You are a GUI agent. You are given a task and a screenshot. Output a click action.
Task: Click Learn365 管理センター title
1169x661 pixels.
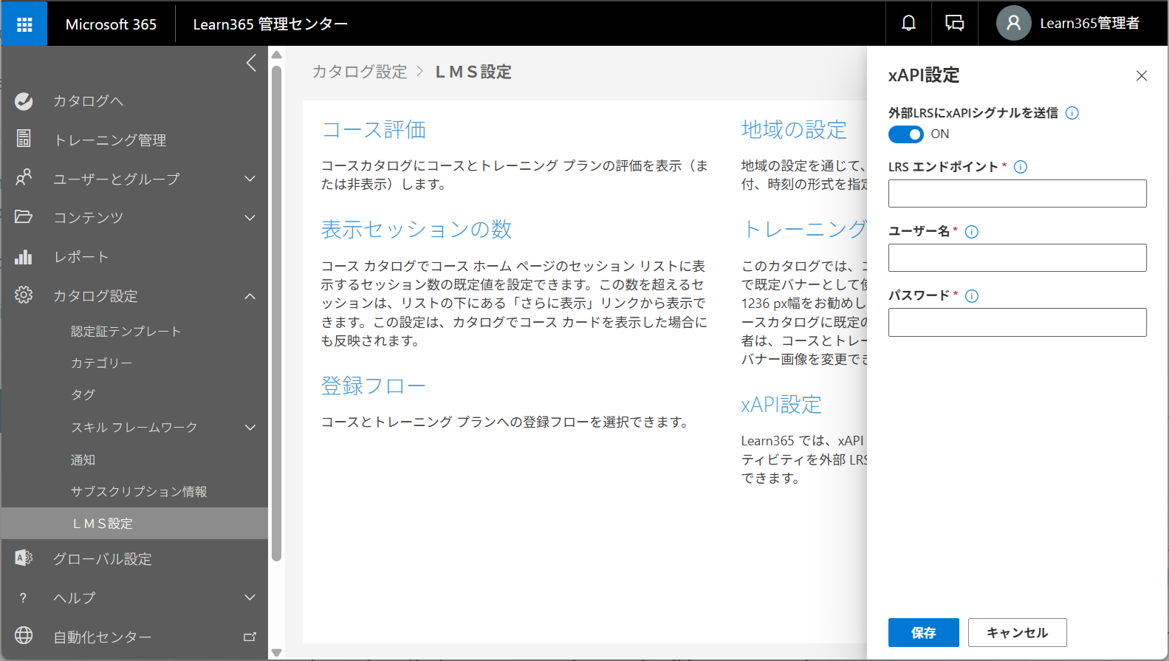click(270, 24)
